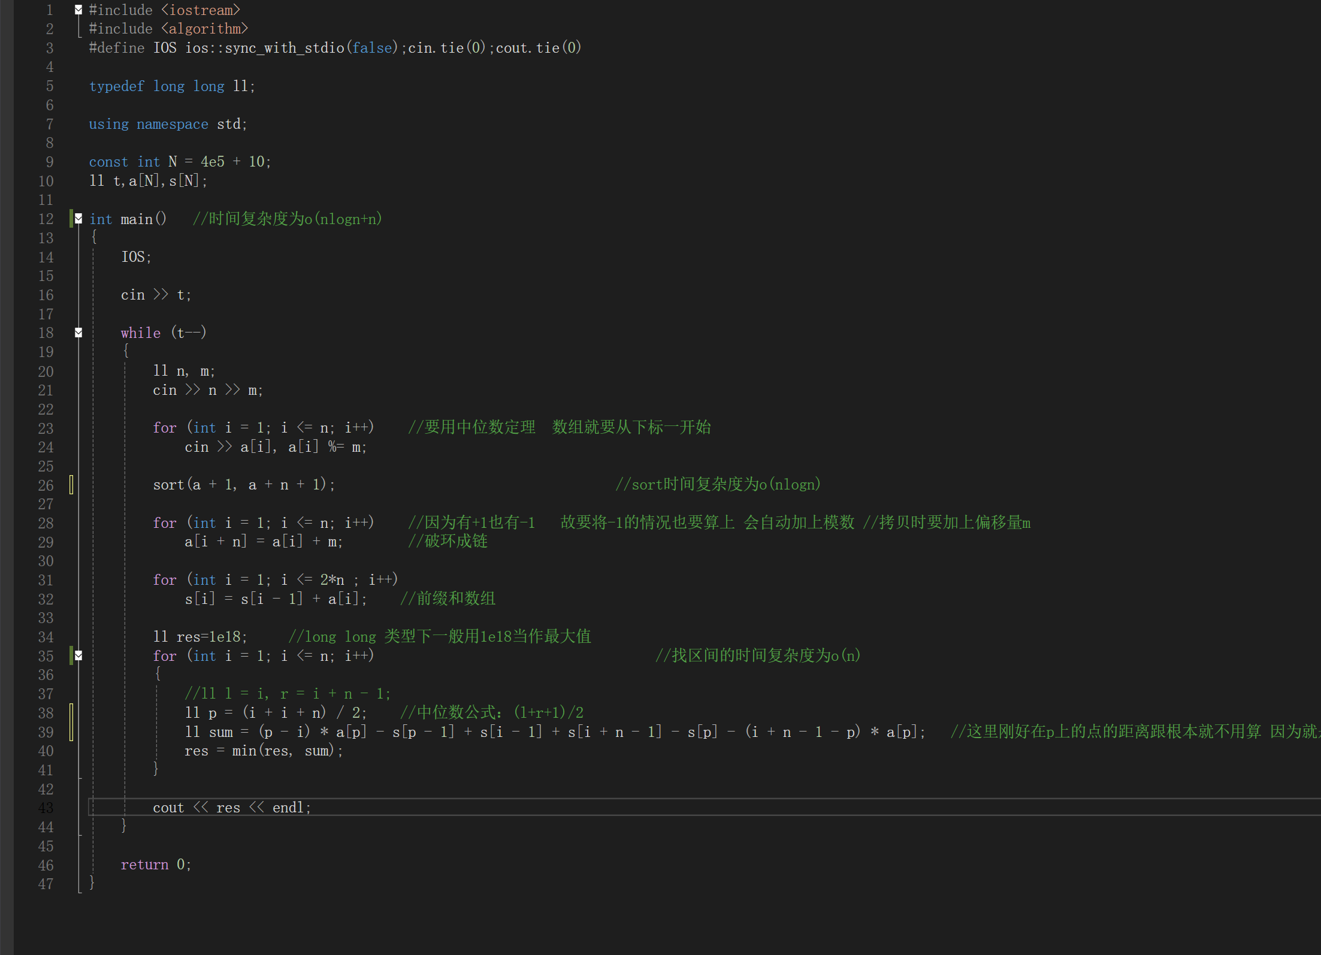
Task: Click the yellow change marker beside line 26
Action: pyautogui.click(x=71, y=485)
